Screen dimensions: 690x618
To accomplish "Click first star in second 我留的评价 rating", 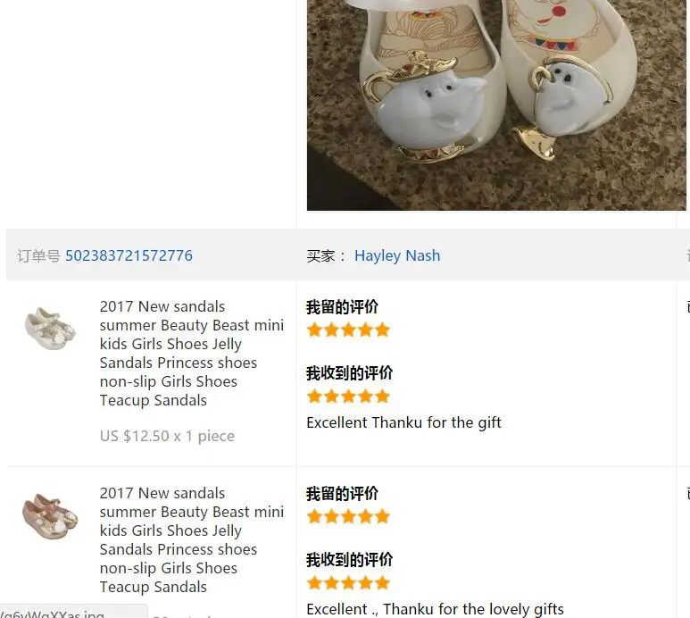I will pyautogui.click(x=314, y=516).
